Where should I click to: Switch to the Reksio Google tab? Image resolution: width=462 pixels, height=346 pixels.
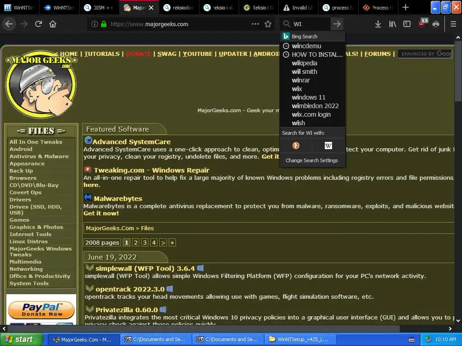[x=259, y=8]
